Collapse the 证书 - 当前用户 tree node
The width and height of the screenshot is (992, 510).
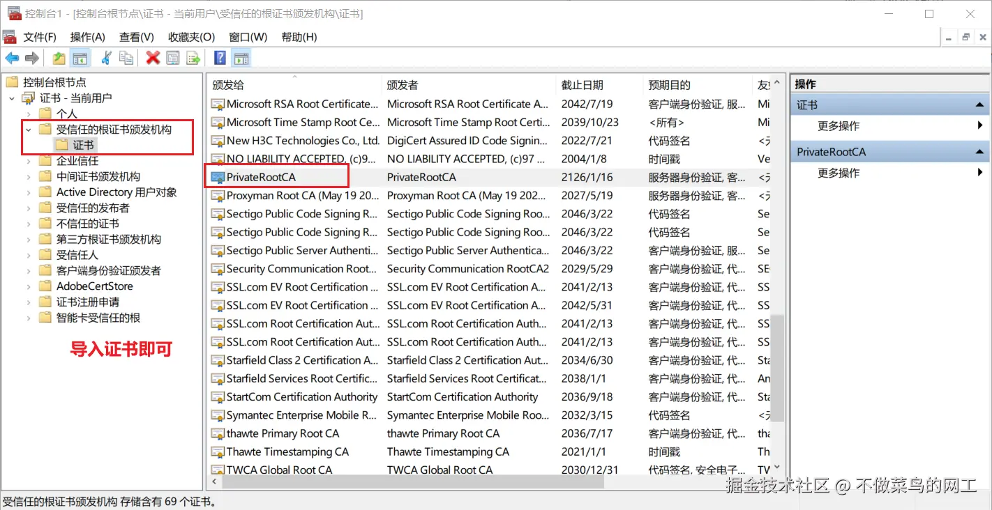[12, 98]
